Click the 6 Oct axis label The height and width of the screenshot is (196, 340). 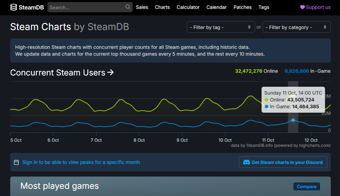[x=53, y=140]
